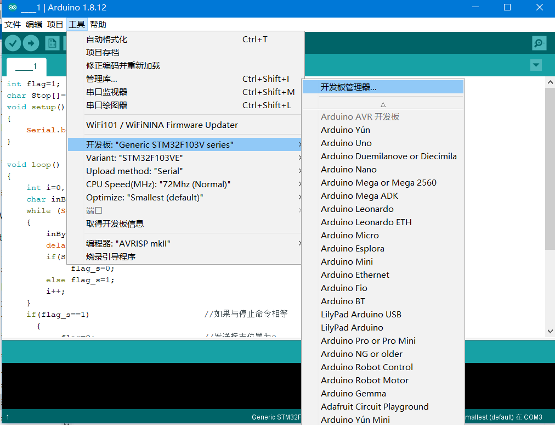
Task: Choose LilyPad Arduino USB board
Action: click(x=383, y=314)
